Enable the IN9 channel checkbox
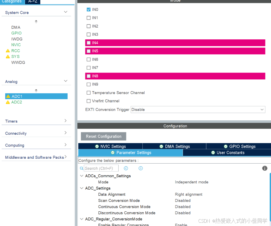Screen dimensions: 271x226 click(88, 84)
